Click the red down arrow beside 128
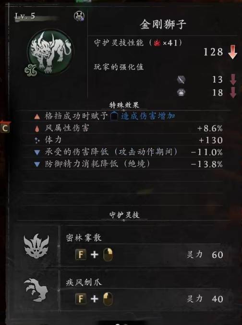The image size is (242, 325). [x=232, y=52]
